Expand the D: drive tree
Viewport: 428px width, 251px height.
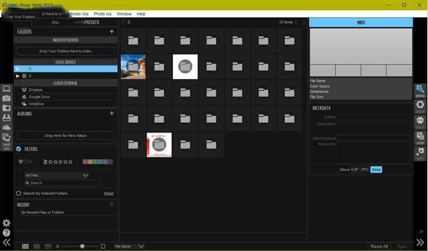[18, 76]
